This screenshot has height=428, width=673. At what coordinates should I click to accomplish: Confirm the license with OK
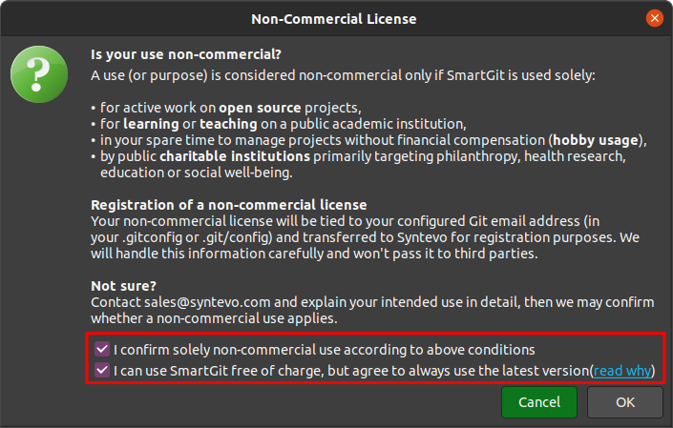tap(625, 402)
